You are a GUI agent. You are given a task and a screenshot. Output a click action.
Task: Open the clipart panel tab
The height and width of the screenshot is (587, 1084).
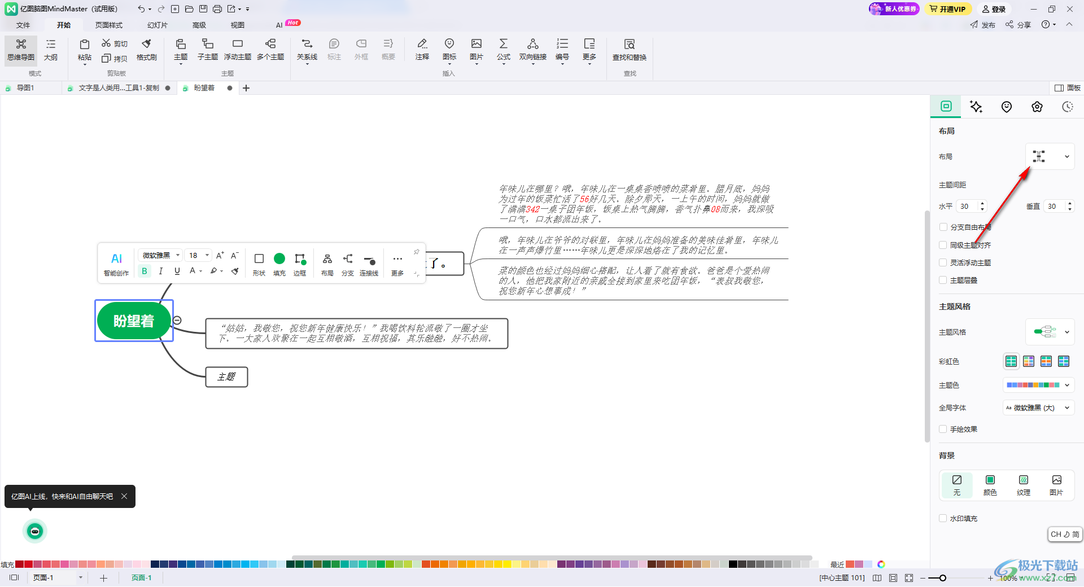(x=1037, y=107)
